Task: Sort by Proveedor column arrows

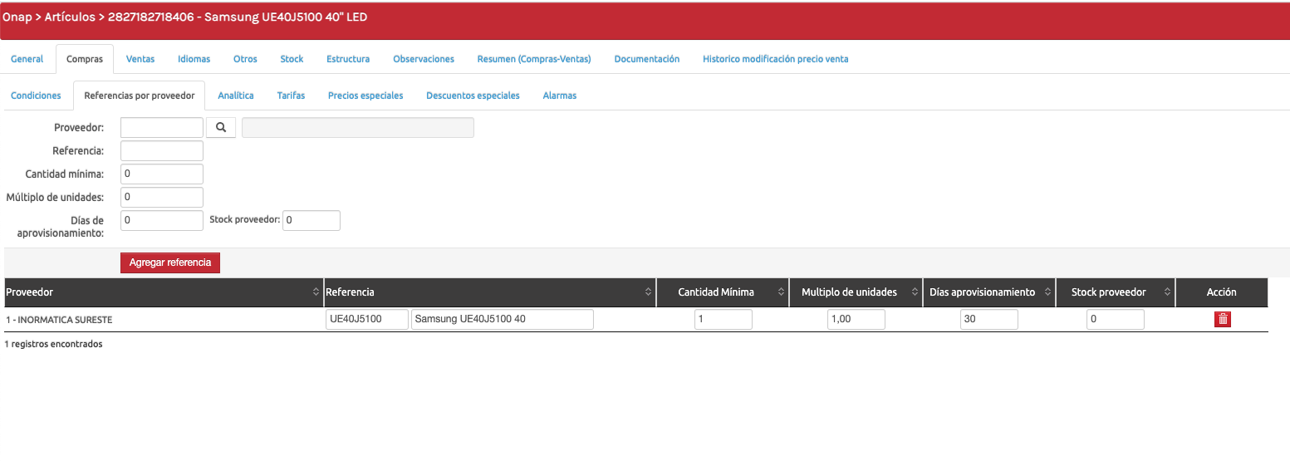Action: pos(316,292)
